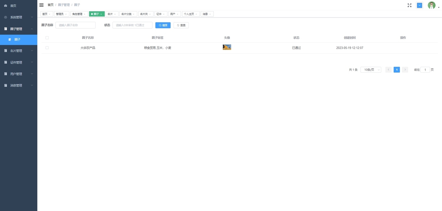The height and width of the screenshot is (211, 442).
Task: Select page 1 in pagination
Action: [x=397, y=70]
